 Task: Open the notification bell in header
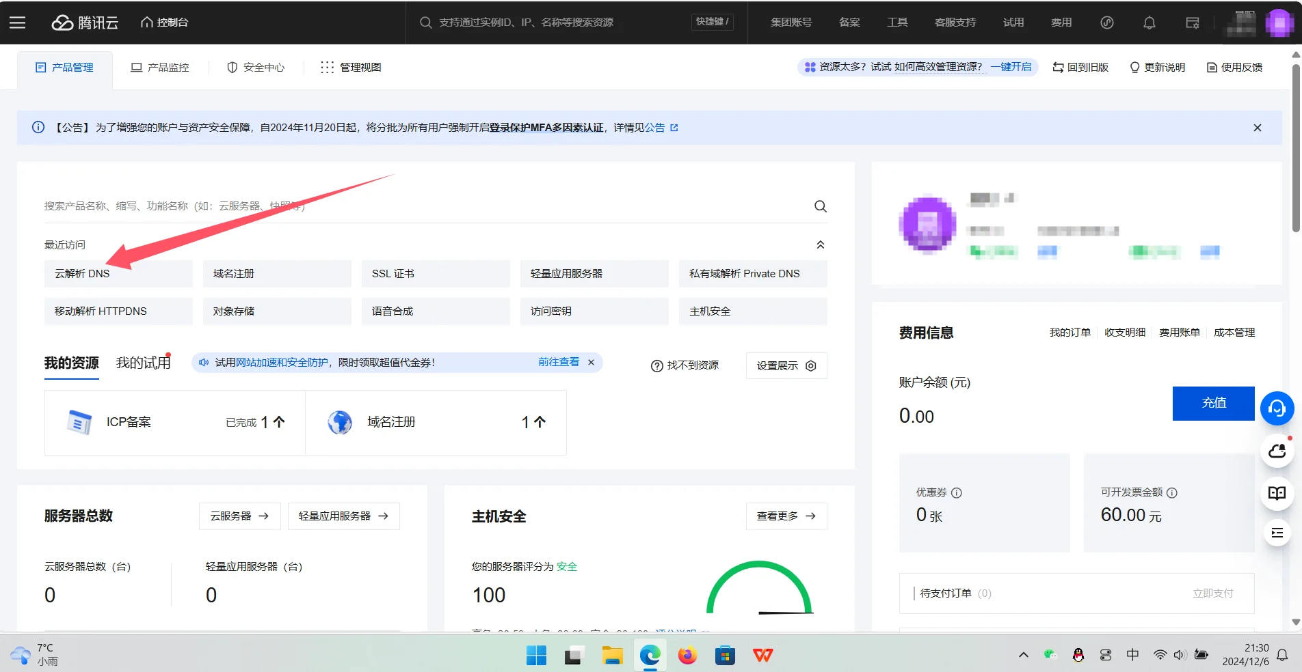[1150, 23]
